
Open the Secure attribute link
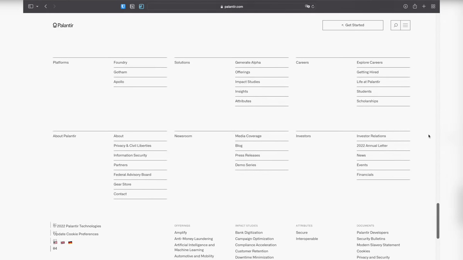[302, 233]
